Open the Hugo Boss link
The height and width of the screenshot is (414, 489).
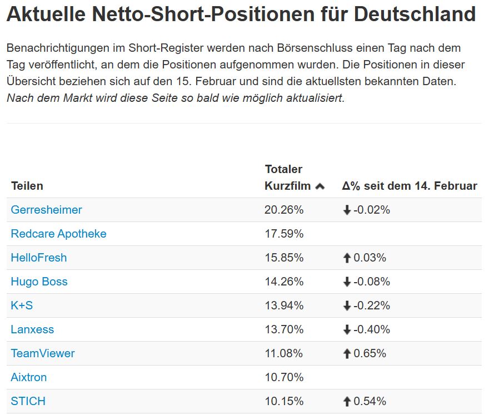(39, 282)
